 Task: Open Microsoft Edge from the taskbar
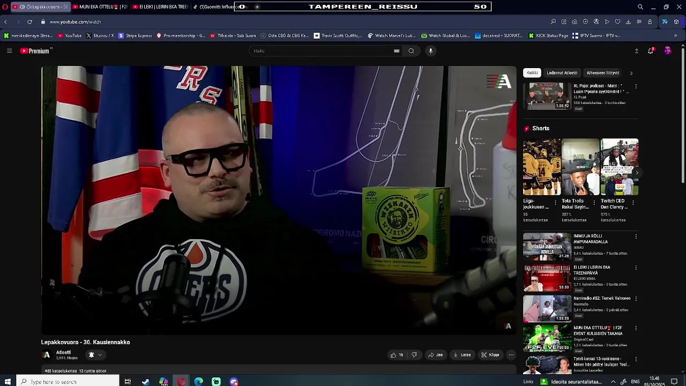[x=198, y=382]
